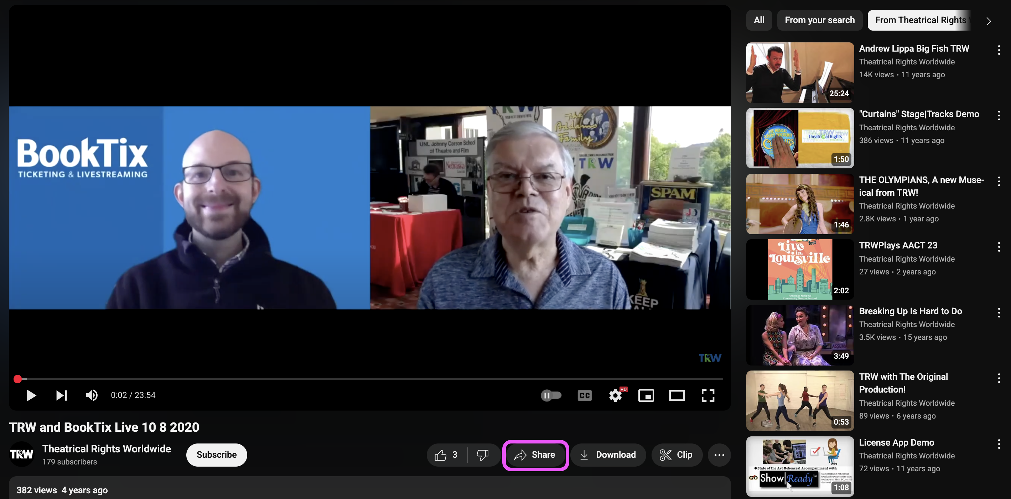Open TRW with The Original Production thumbnail
The image size is (1011, 499).
[x=800, y=401]
